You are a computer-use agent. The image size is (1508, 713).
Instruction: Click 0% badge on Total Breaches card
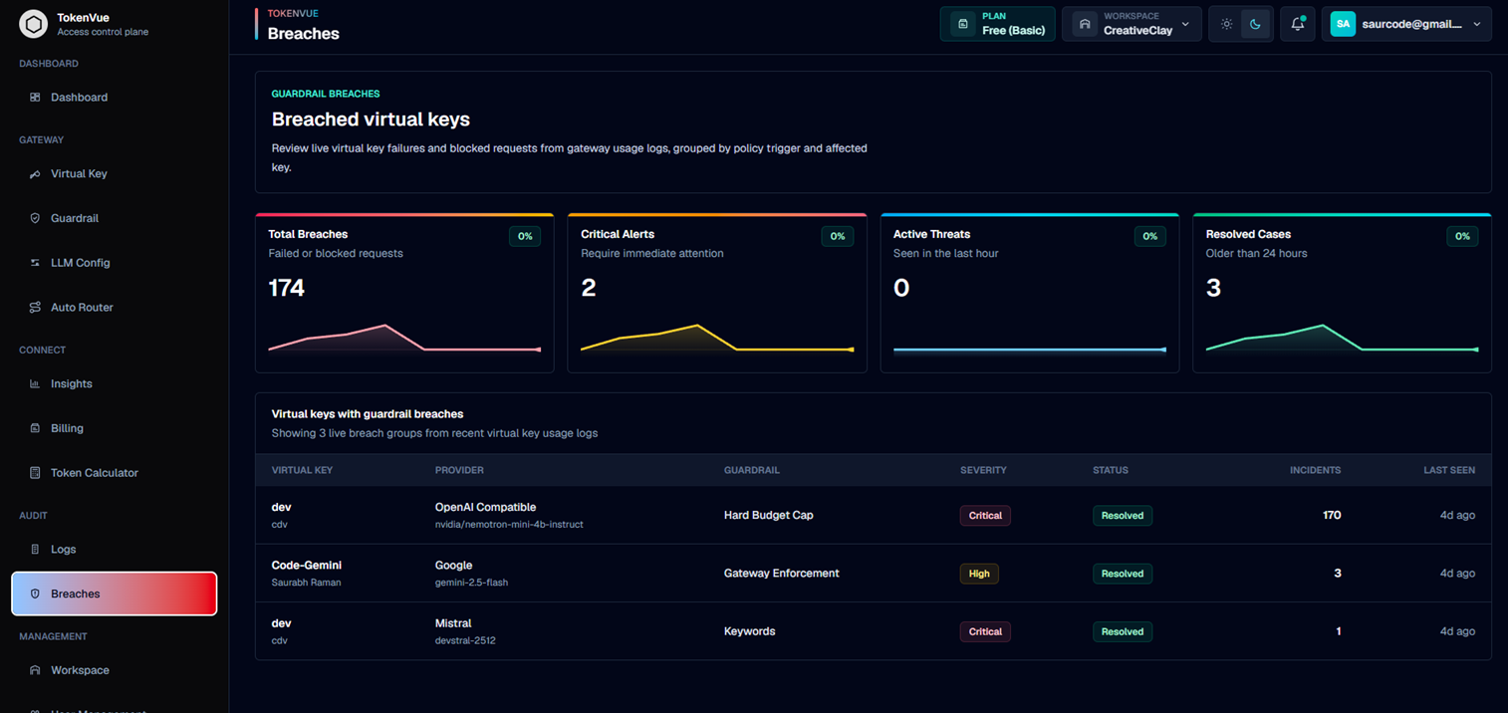coord(525,236)
